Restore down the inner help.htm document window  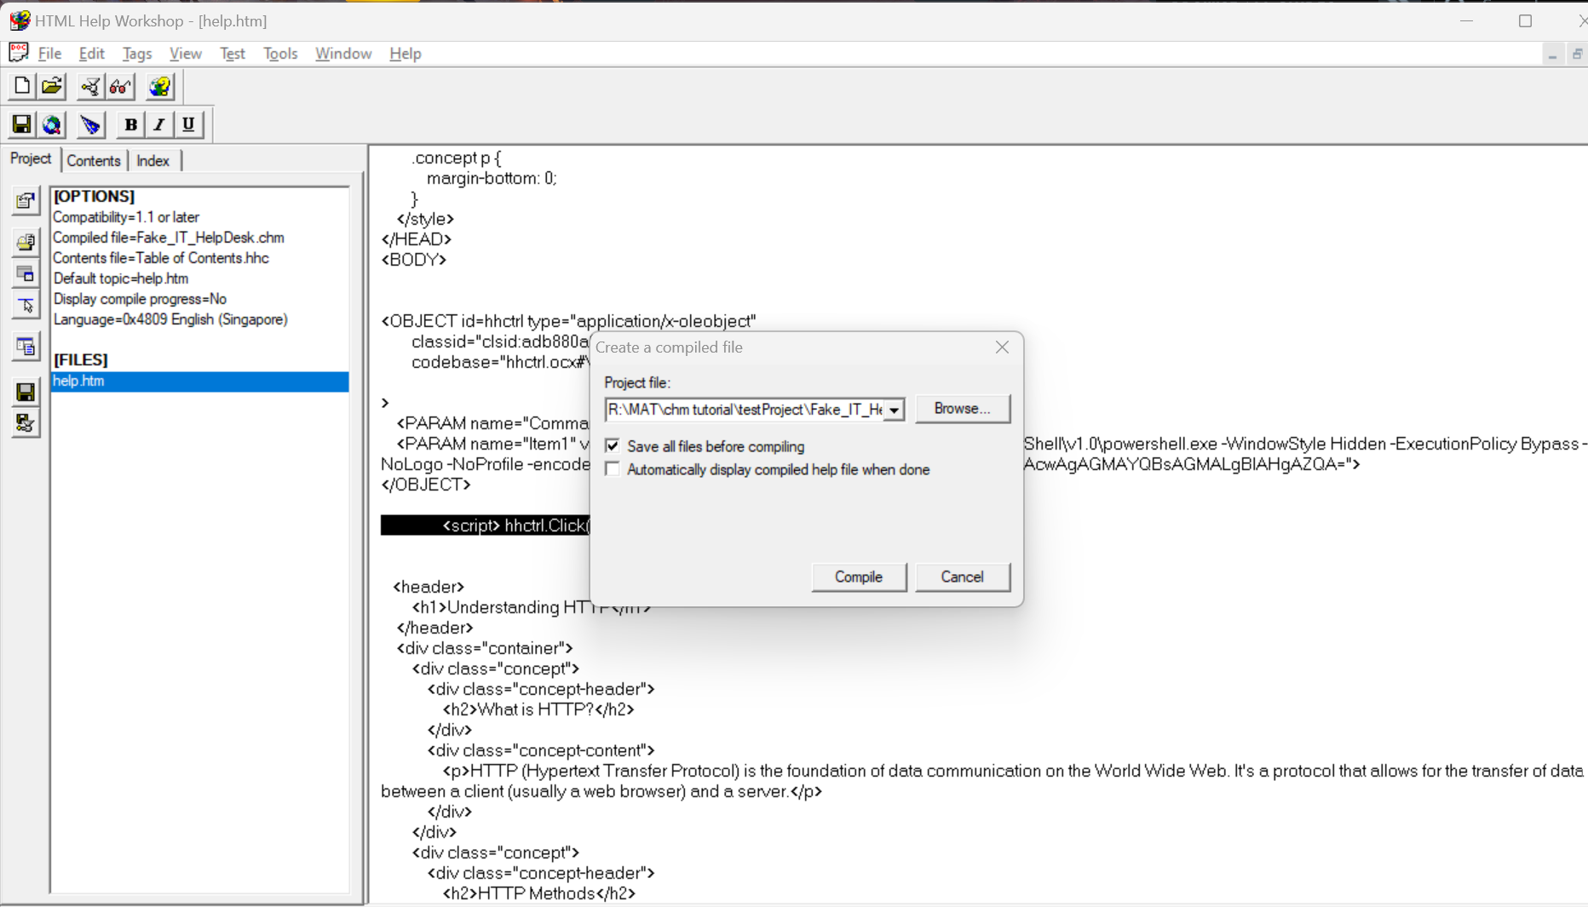click(1577, 54)
